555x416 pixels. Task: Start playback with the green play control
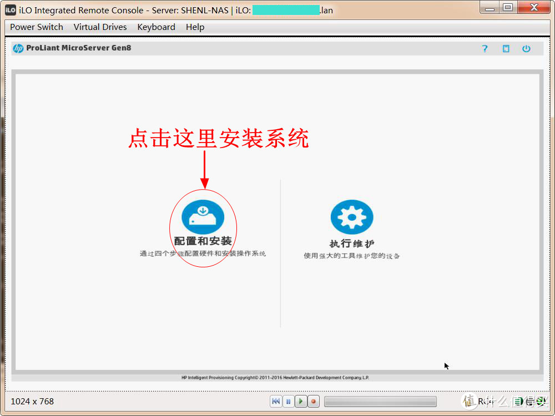pyautogui.click(x=301, y=401)
